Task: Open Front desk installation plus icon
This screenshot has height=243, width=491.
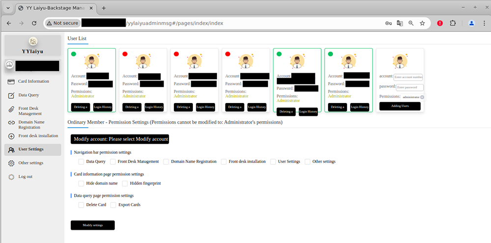Action: tap(11, 136)
